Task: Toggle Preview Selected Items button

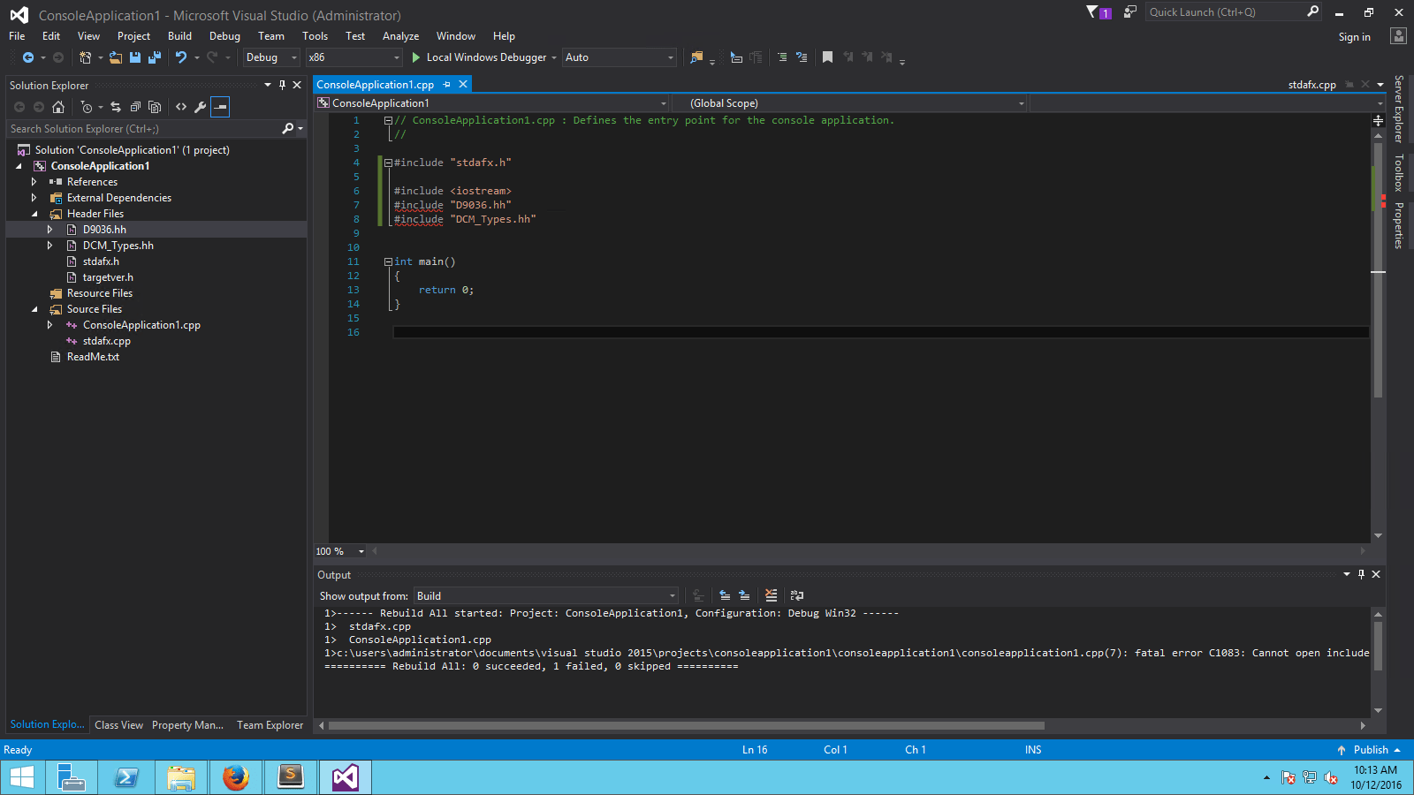Action: pos(220,107)
